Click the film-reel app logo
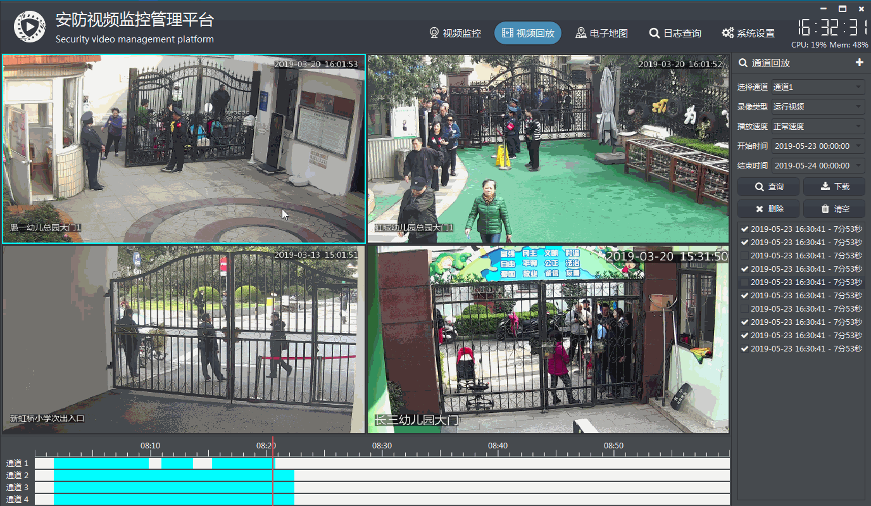The image size is (871, 506). (x=30, y=27)
